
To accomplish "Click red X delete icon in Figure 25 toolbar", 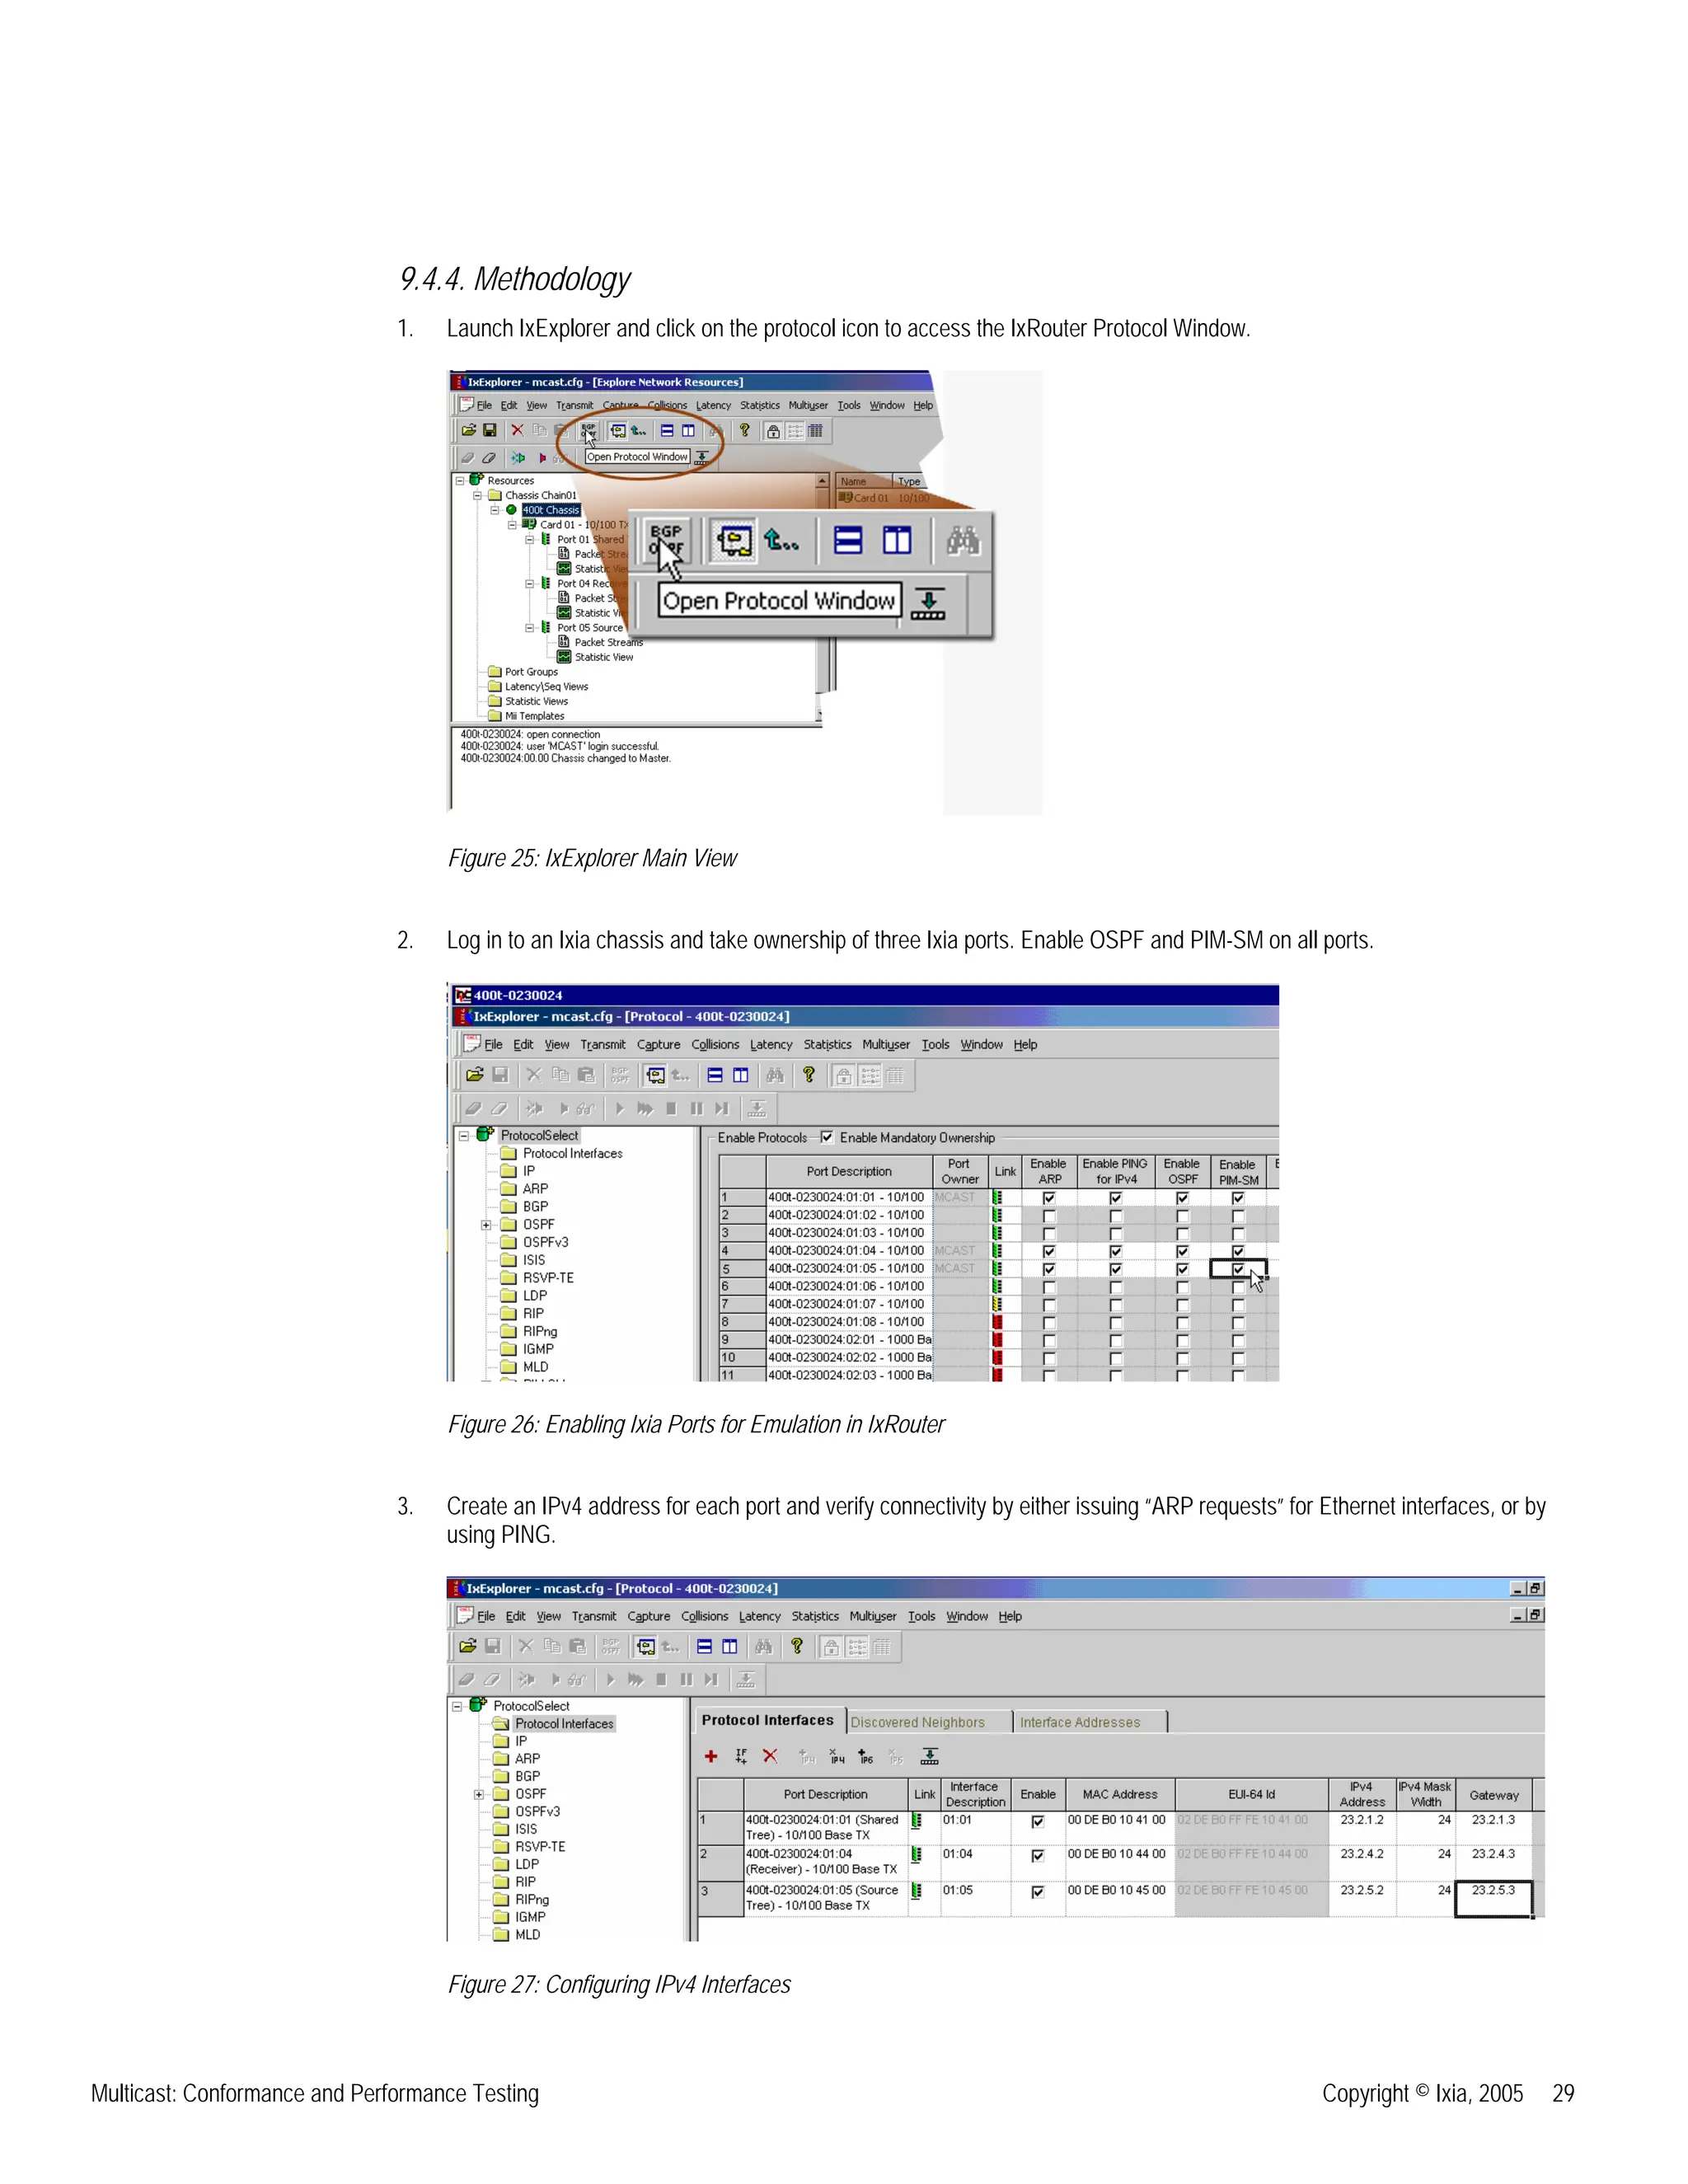I will [x=517, y=430].
